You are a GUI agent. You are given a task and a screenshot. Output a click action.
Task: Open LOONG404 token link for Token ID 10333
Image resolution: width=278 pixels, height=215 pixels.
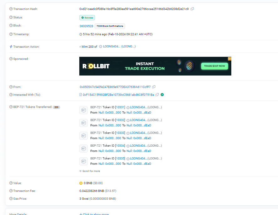(139, 133)
